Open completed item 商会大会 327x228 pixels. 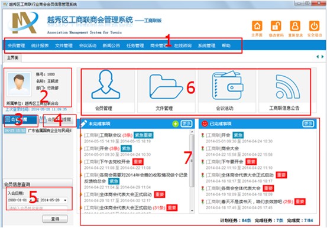point(222,148)
